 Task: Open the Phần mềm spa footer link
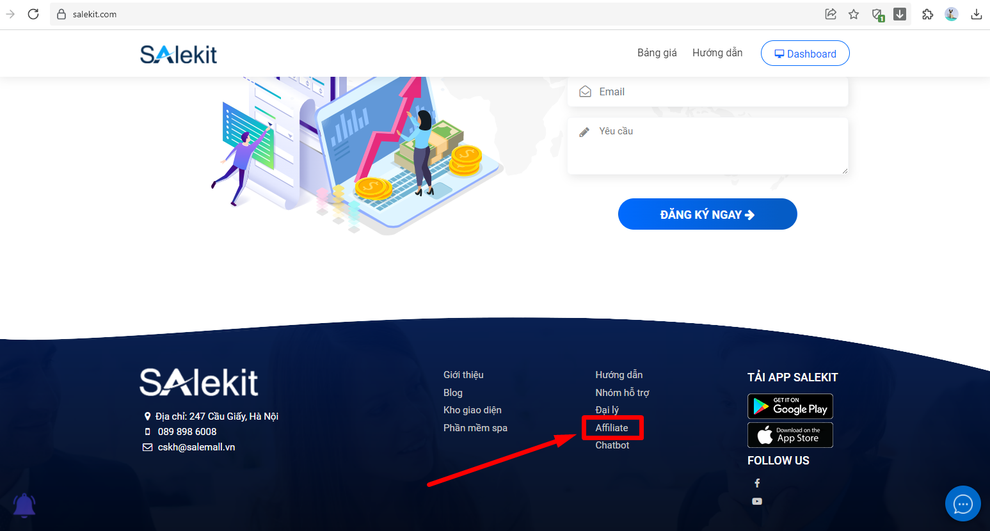[475, 428]
